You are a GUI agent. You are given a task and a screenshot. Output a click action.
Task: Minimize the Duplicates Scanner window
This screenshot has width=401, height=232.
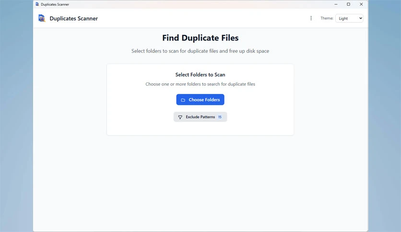336,4
